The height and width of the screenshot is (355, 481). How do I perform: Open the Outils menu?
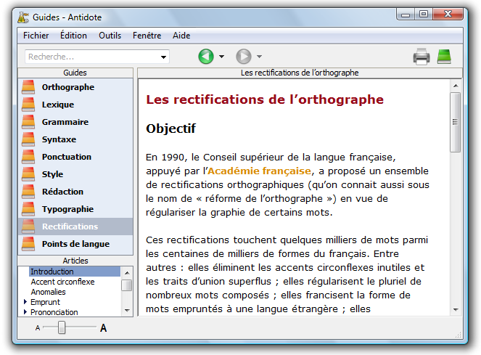click(x=110, y=36)
